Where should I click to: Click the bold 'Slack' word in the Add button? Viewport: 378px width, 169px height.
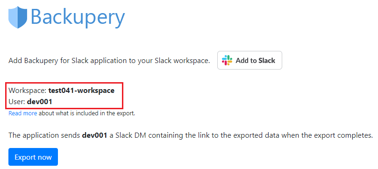point(267,60)
